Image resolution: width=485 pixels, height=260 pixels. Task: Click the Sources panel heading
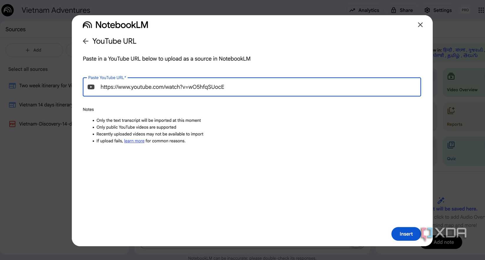(x=16, y=29)
